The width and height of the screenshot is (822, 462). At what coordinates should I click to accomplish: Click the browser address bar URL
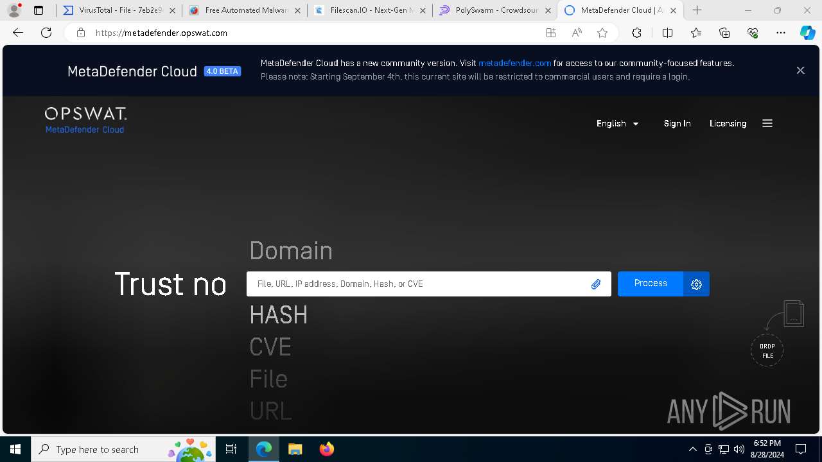coord(161,33)
